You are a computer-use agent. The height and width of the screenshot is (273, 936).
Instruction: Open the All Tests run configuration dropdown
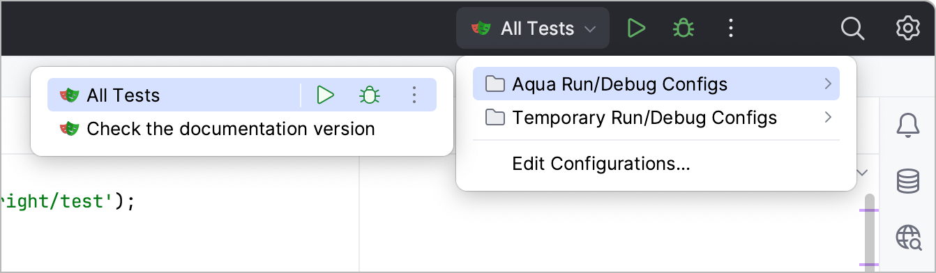click(x=533, y=28)
